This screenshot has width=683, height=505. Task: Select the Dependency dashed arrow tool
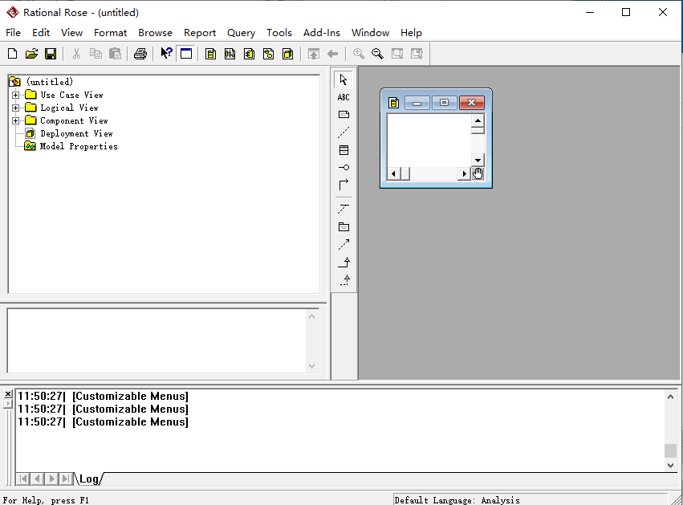(344, 244)
